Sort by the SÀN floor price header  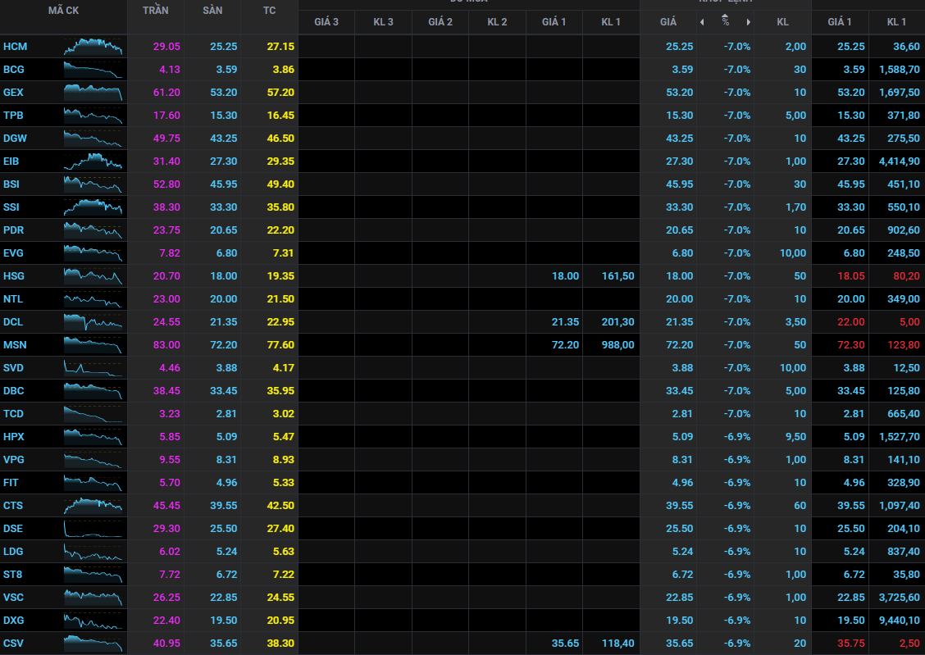pos(212,11)
